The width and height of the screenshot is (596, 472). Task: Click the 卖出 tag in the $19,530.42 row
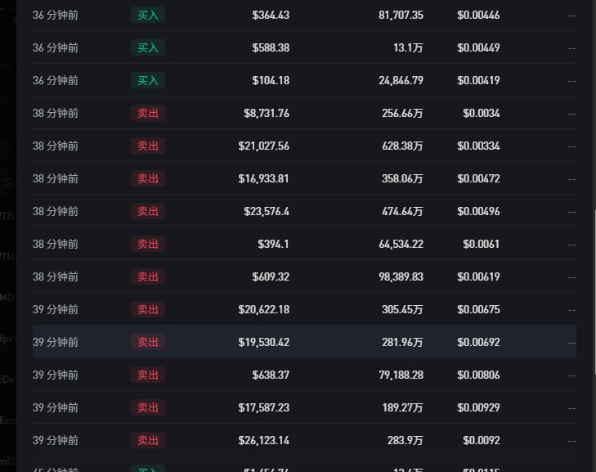pyautogui.click(x=148, y=342)
